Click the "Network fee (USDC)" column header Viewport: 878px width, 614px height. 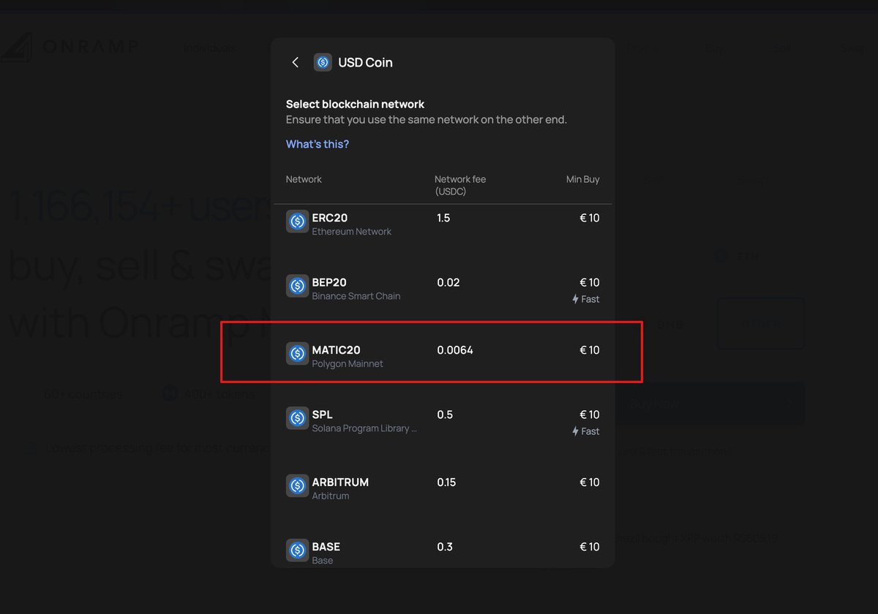460,185
